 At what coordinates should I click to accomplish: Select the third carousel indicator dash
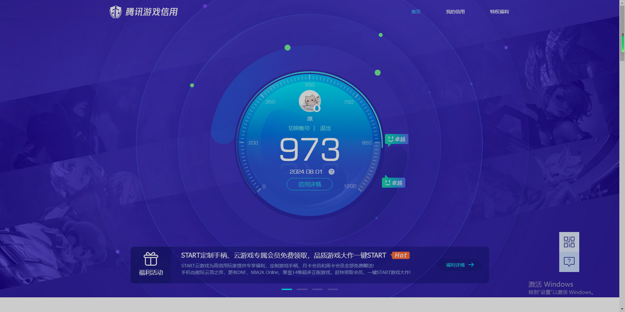pos(318,289)
